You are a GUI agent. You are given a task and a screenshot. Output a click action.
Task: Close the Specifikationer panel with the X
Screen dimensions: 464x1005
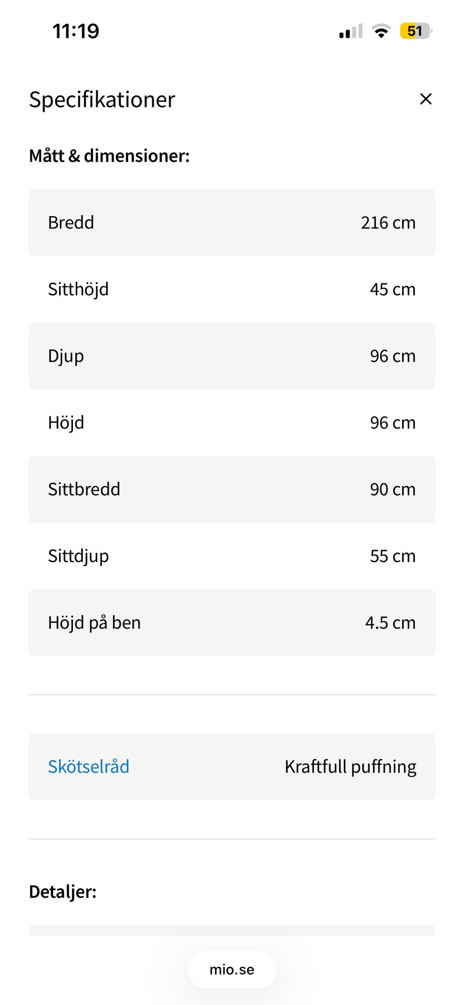click(x=425, y=99)
